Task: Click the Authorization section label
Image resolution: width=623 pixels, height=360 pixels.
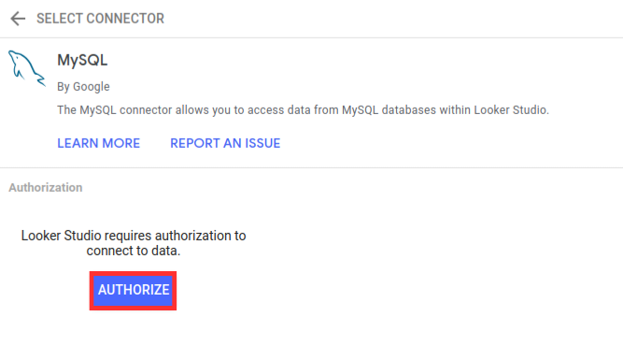Action: pos(46,187)
